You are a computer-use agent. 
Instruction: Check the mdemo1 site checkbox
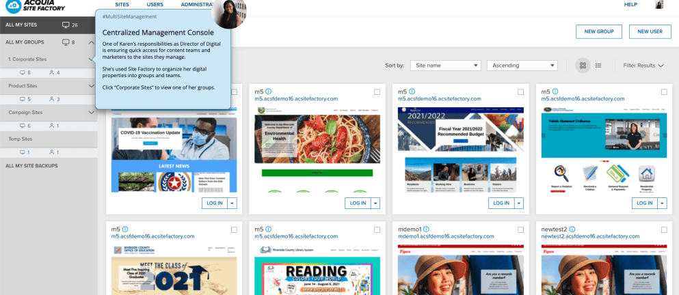coord(521,229)
